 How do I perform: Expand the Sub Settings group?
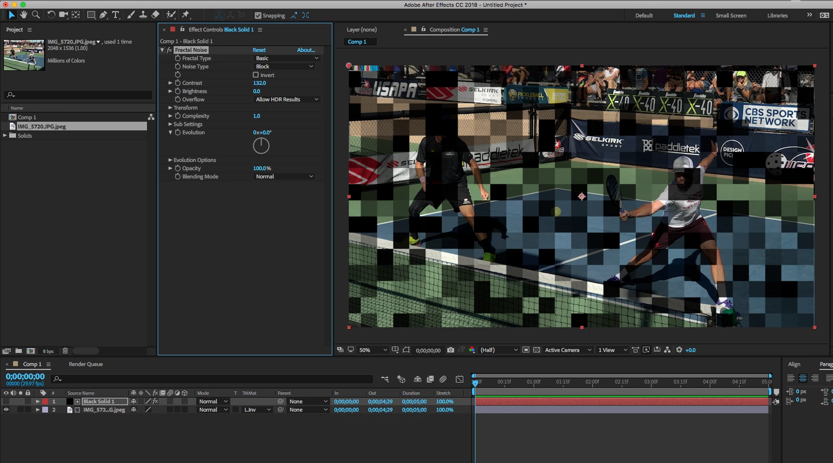(170, 124)
